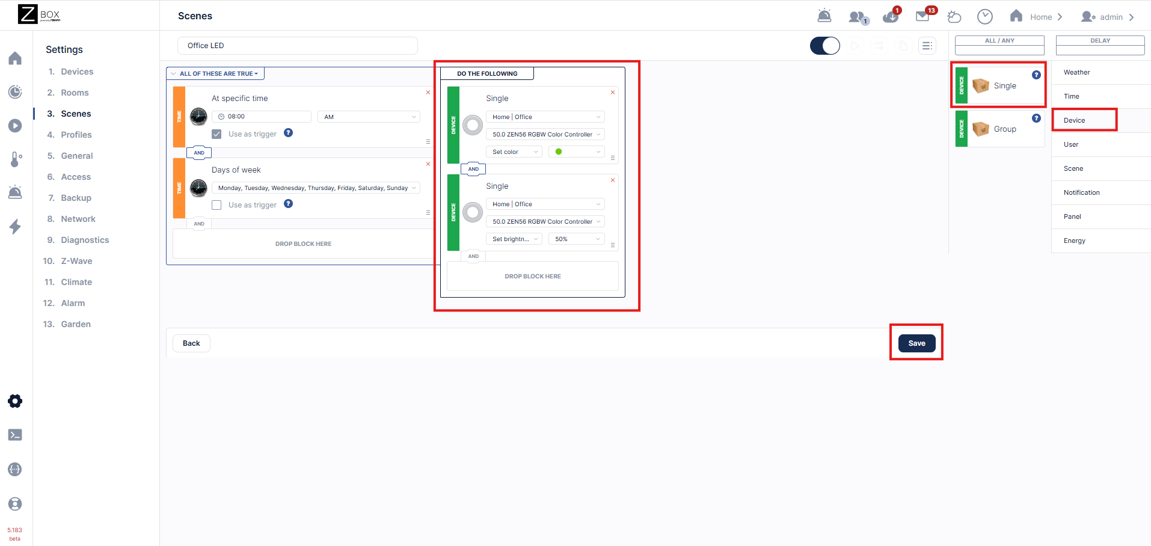Image resolution: width=1151 pixels, height=546 pixels.
Task: Open the users icon with badge 1
Action: click(858, 17)
